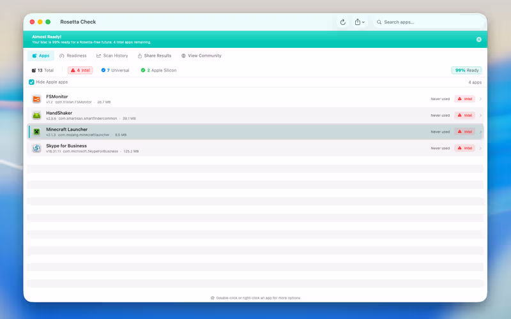Click Intel badge on Minecraft Launcher row
This screenshot has height=319, width=511.
(465, 131)
